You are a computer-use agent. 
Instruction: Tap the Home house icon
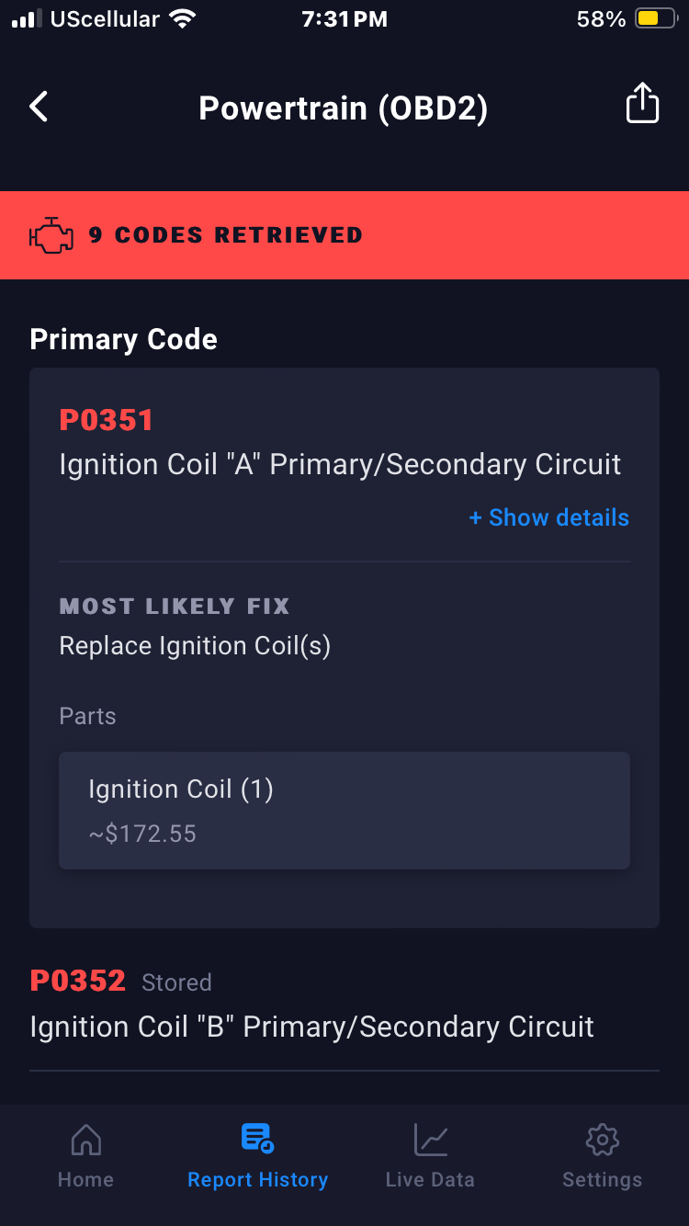tap(85, 1141)
